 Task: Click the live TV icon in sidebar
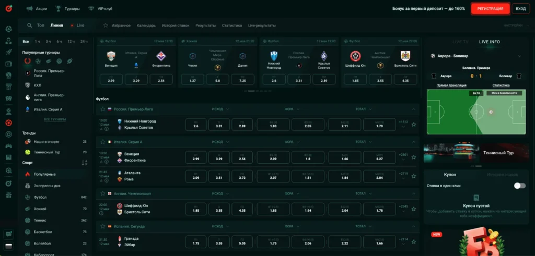click(8, 64)
